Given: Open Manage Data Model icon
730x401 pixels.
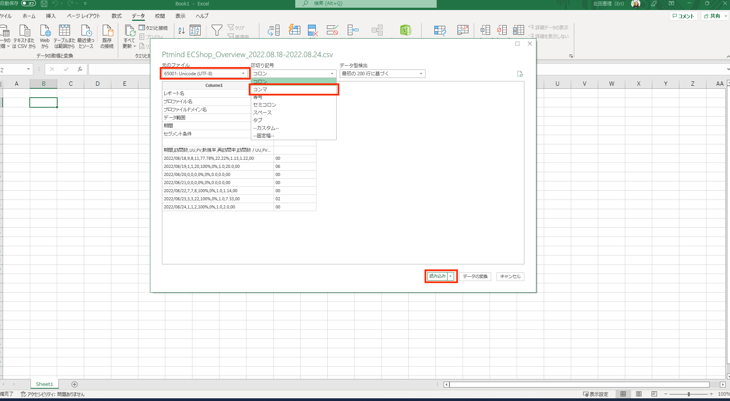Looking at the screenshot, I should point(406,30).
